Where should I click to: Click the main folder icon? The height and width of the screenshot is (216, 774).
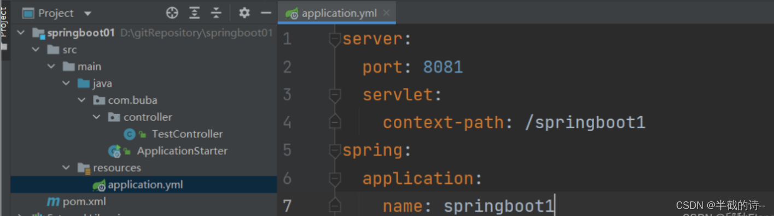pyautogui.click(x=68, y=67)
